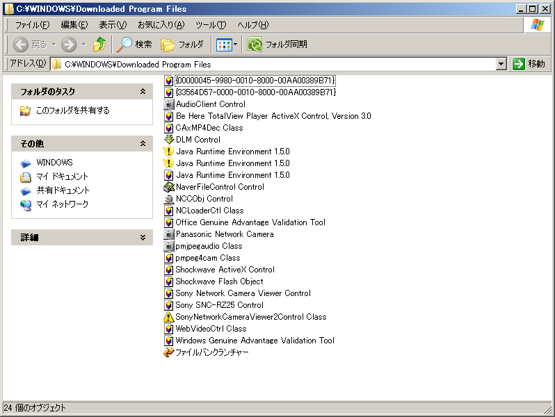This screenshot has height=417, width=555.
Task: Open the Views mode dropdown
Action: (235, 44)
